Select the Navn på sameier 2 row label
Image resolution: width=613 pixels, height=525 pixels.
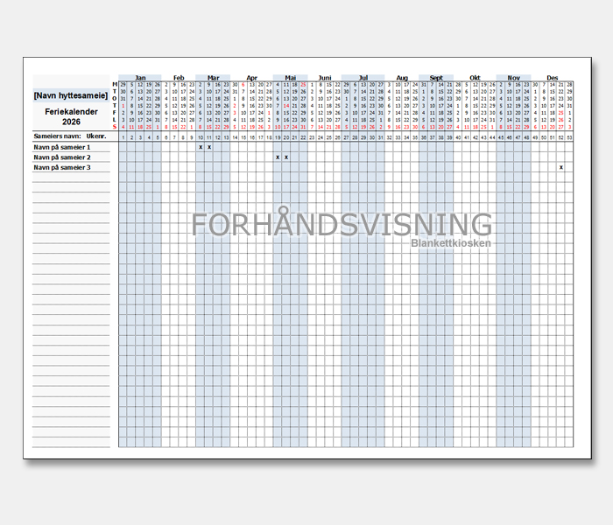pos(62,157)
